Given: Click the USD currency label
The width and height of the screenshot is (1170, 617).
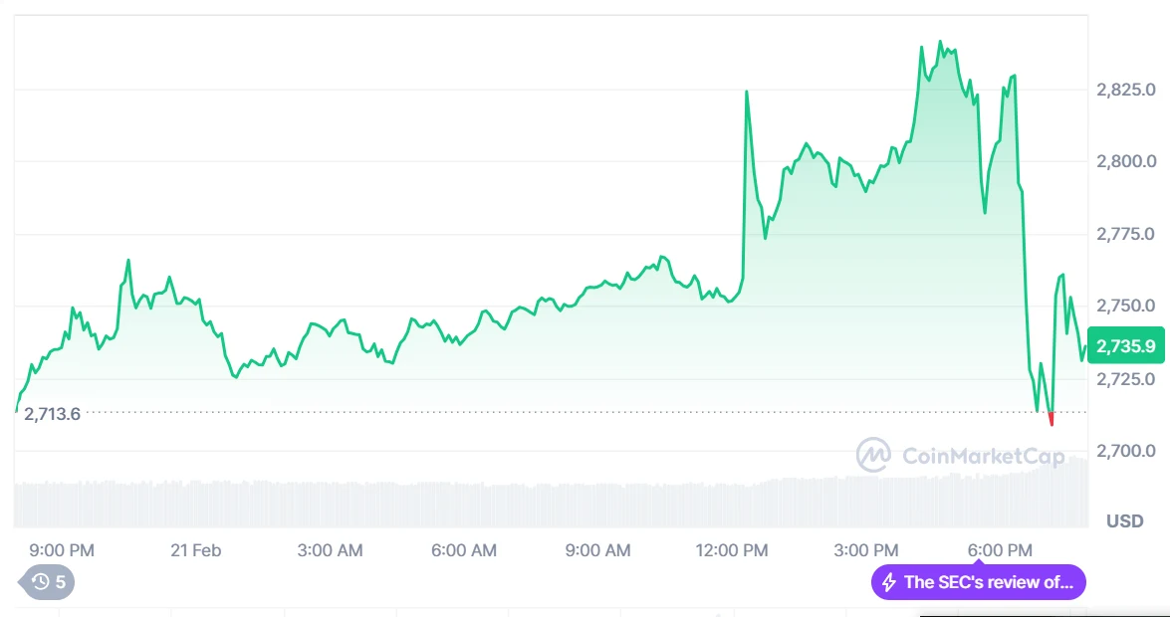Looking at the screenshot, I should (x=1124, y=521).
